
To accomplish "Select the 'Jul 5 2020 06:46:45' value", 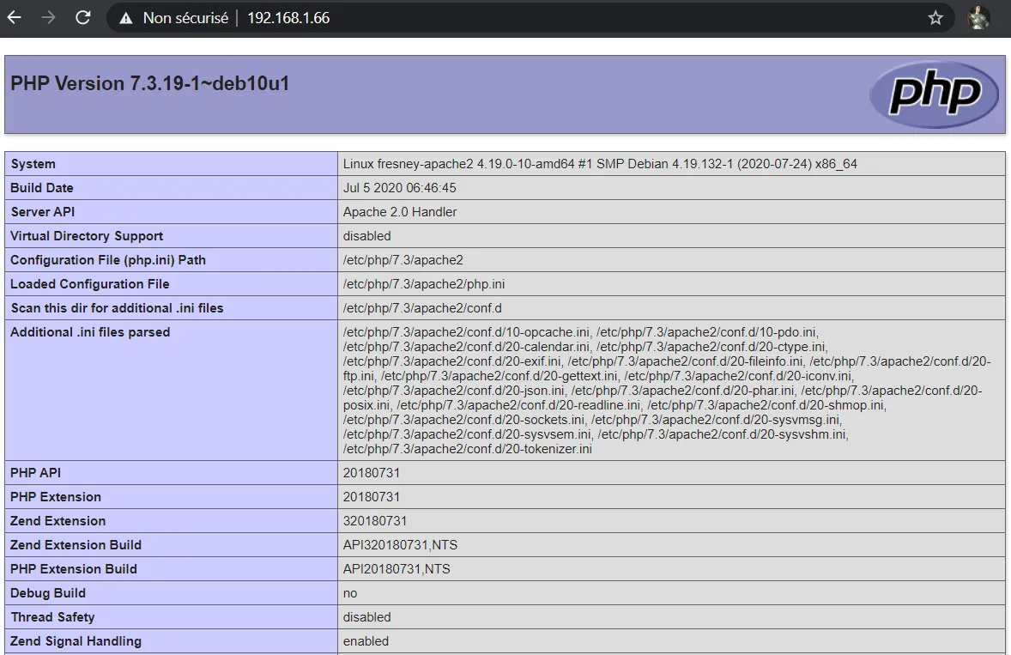I will coord(399,188).
